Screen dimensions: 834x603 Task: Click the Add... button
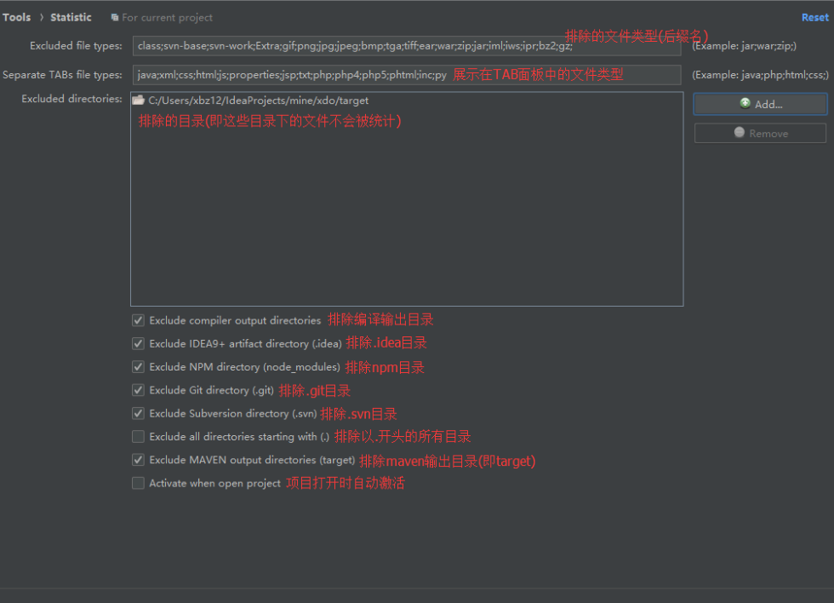click(x=760, y=104)
